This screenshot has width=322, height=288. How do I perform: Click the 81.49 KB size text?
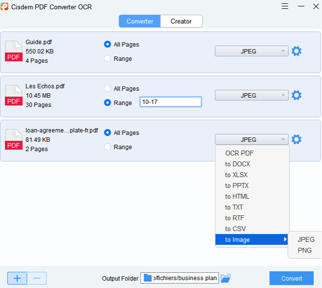tap(38, 140)
